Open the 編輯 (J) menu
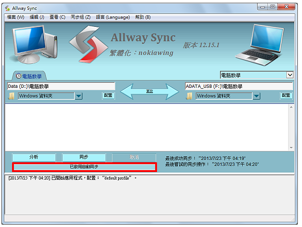 tap(37, 17)
